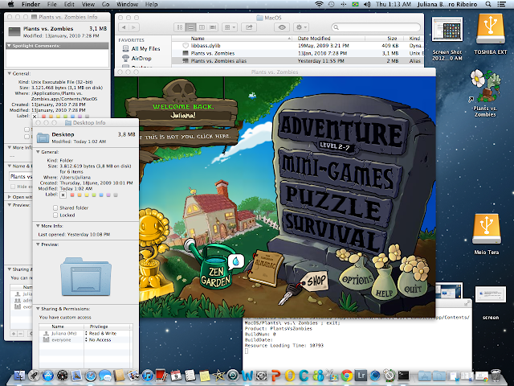Screen dimensions: 514x386
Task: Open Safari from the Dock
Action: pos(91,376)
